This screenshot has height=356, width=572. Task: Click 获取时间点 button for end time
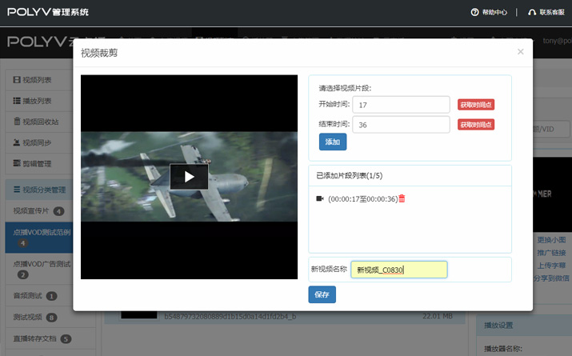[476, 125]
